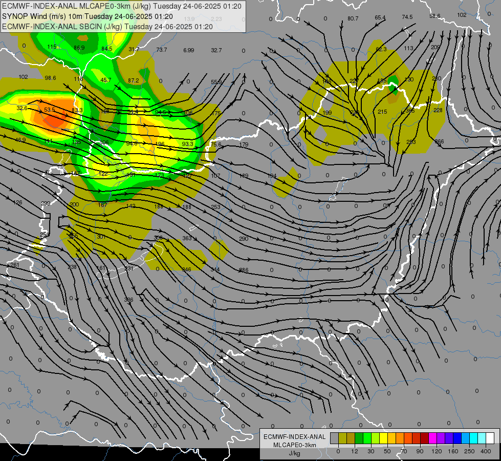Click the map value '62.3'
Viewport: 501px width, 461px height.
[x=381, y=49]
